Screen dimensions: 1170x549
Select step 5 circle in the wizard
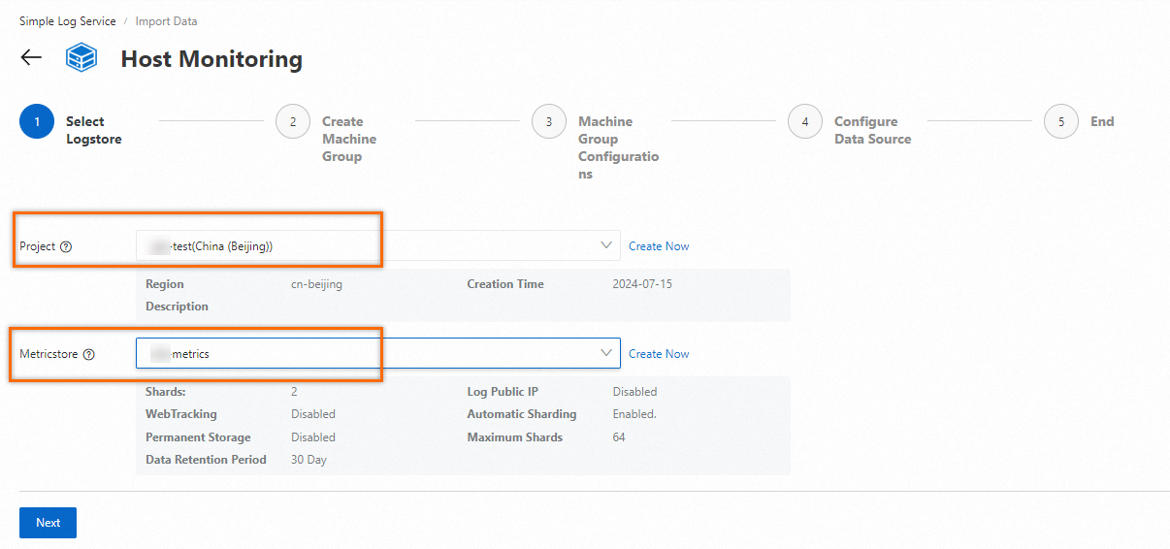(1061, 122)
